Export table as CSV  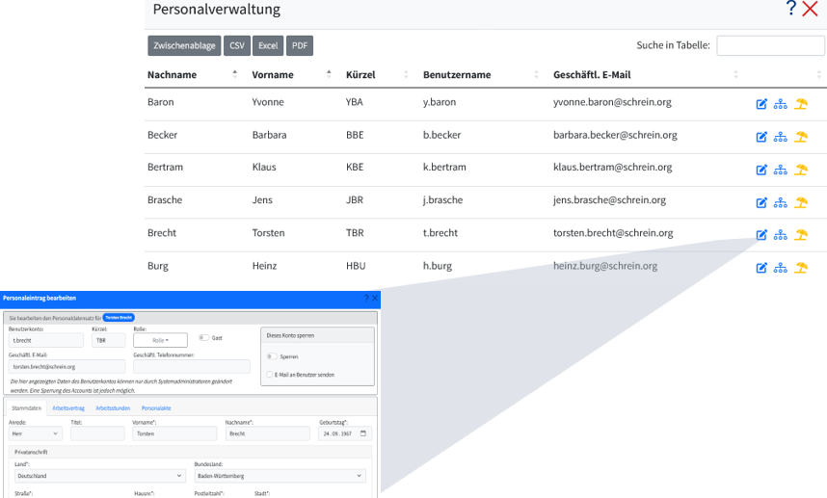coord(237,45)
